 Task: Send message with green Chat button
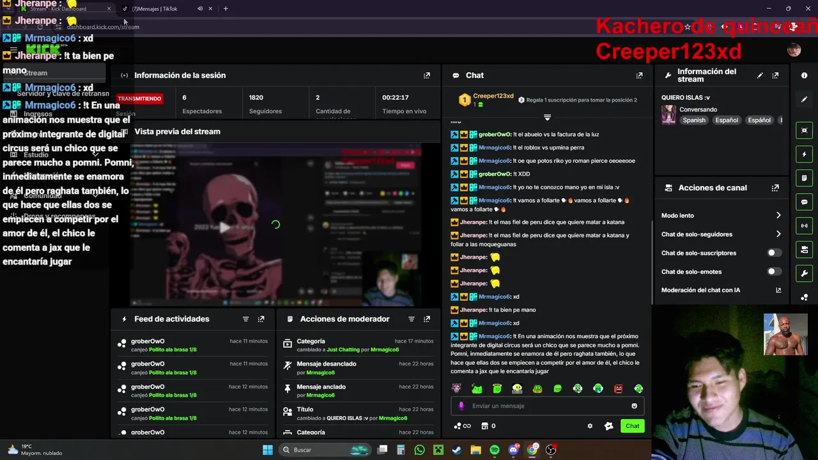(632, 426)
